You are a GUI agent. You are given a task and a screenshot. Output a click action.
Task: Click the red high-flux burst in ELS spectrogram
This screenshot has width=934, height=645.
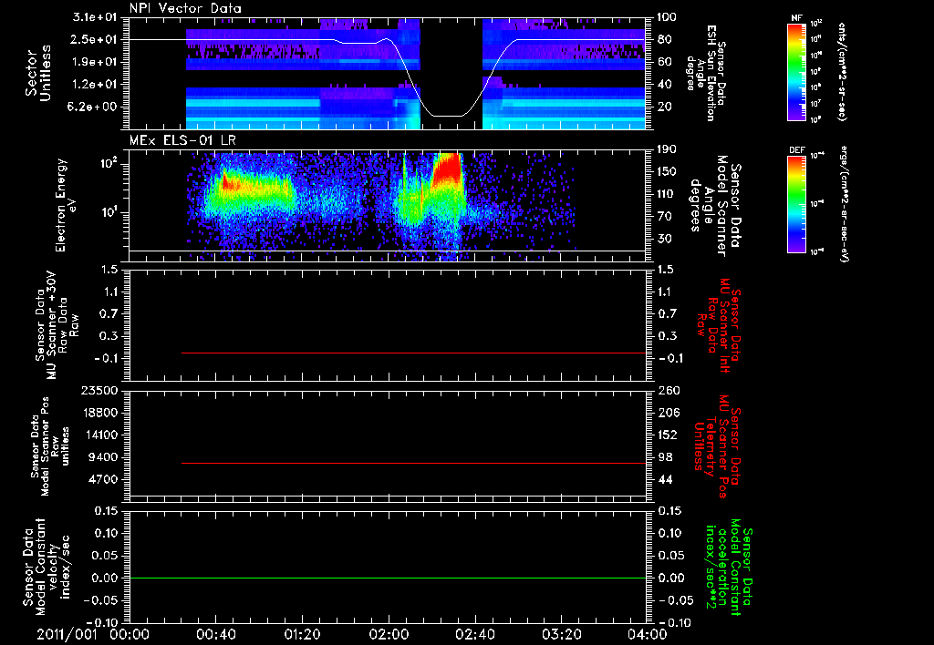[447, 167]
